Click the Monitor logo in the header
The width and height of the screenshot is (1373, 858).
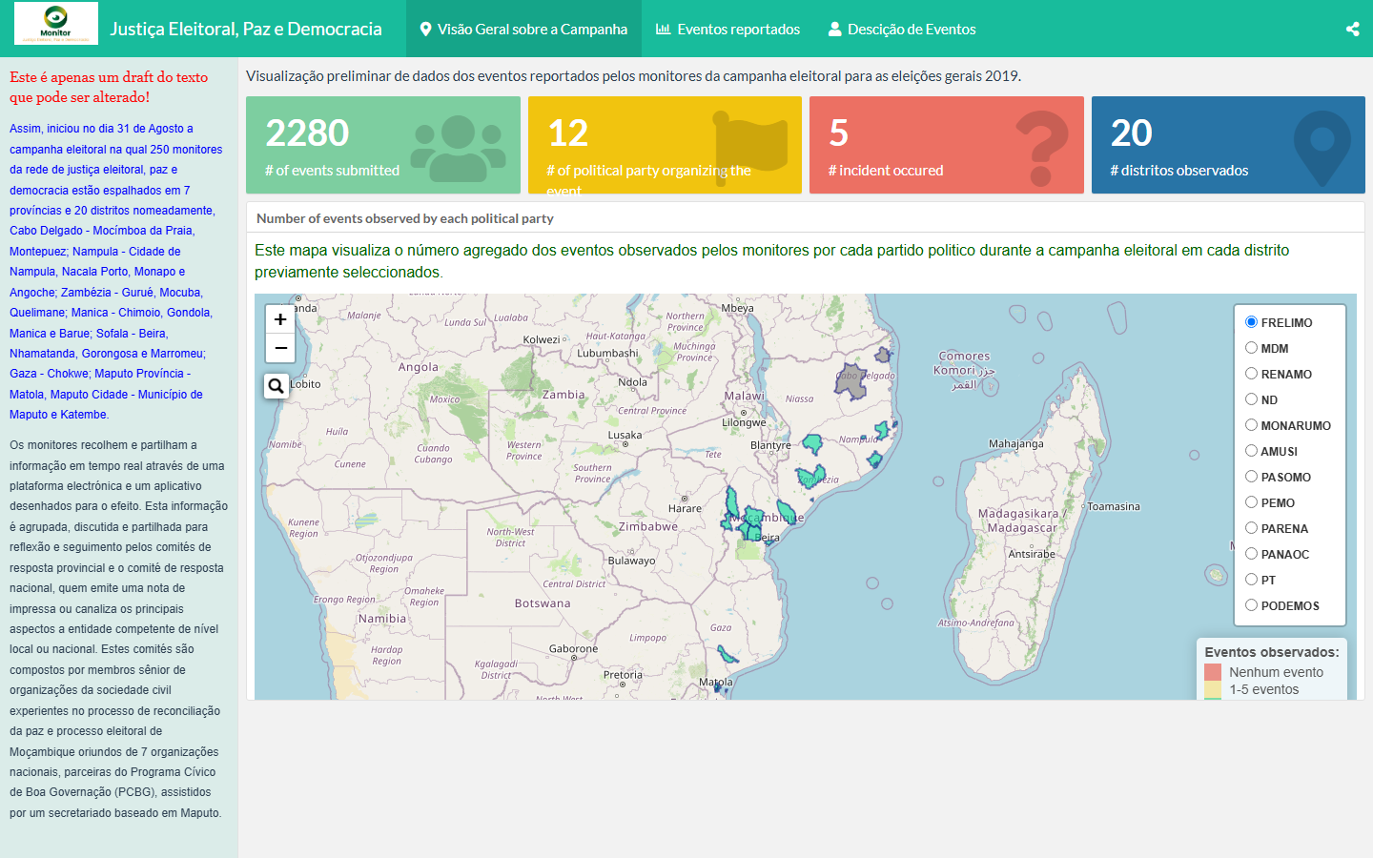tap(56, 23)
